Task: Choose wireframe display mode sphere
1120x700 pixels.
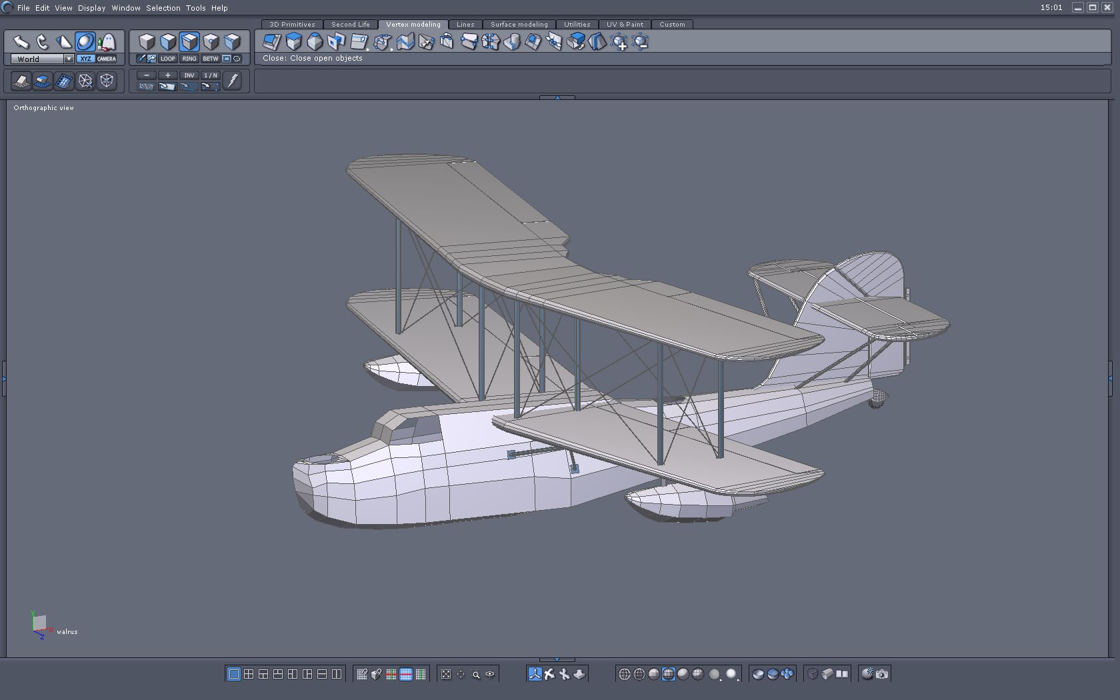Action: (x=625, y=674)
